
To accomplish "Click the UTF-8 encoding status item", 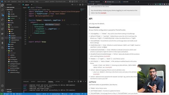I will point(44,94).
